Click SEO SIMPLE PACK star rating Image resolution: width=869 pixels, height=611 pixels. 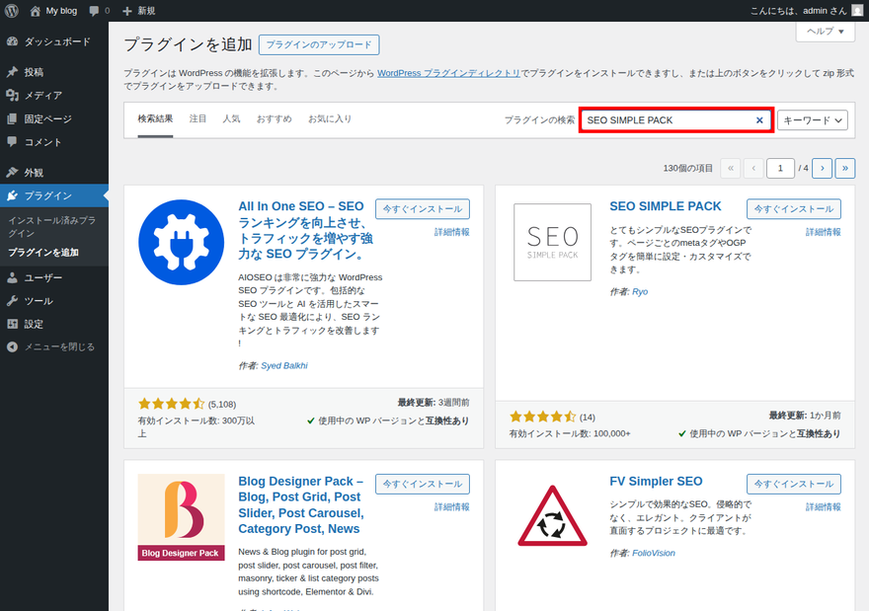[x=542, y=417]
